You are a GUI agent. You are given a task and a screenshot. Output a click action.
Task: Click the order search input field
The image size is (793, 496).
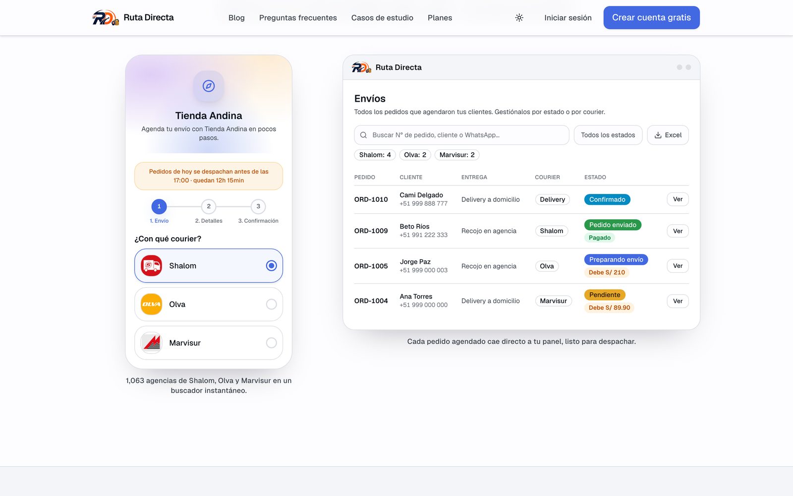click(x=461, y=135)
